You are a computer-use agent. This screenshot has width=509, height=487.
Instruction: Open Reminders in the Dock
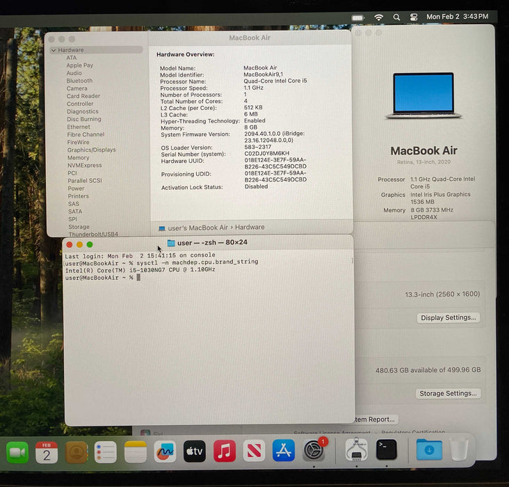tap(106, 452)
